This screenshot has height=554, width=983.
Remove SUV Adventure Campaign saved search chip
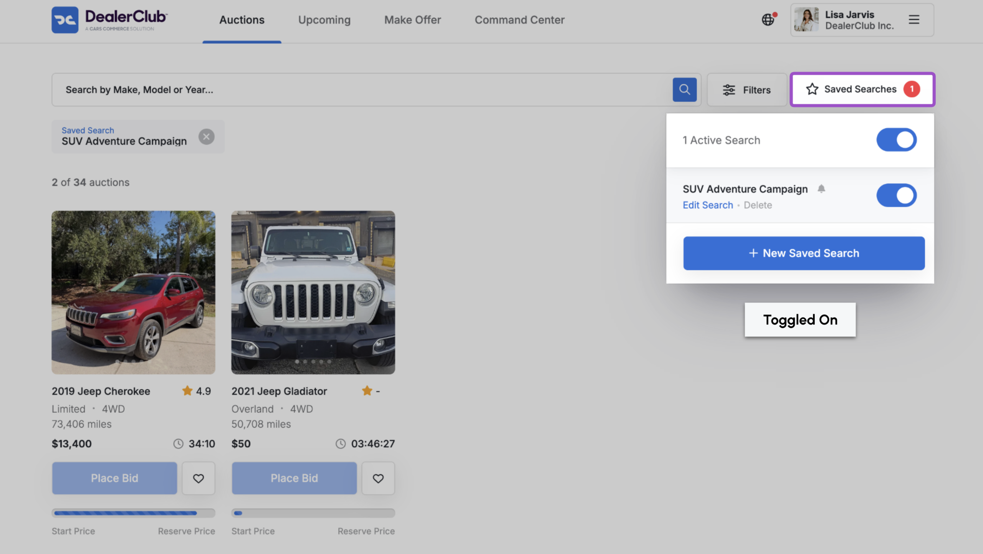click(206, 137)
